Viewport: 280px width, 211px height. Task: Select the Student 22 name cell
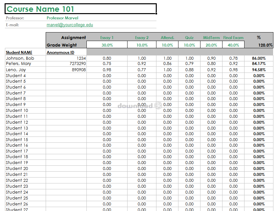tap(25, 180)
